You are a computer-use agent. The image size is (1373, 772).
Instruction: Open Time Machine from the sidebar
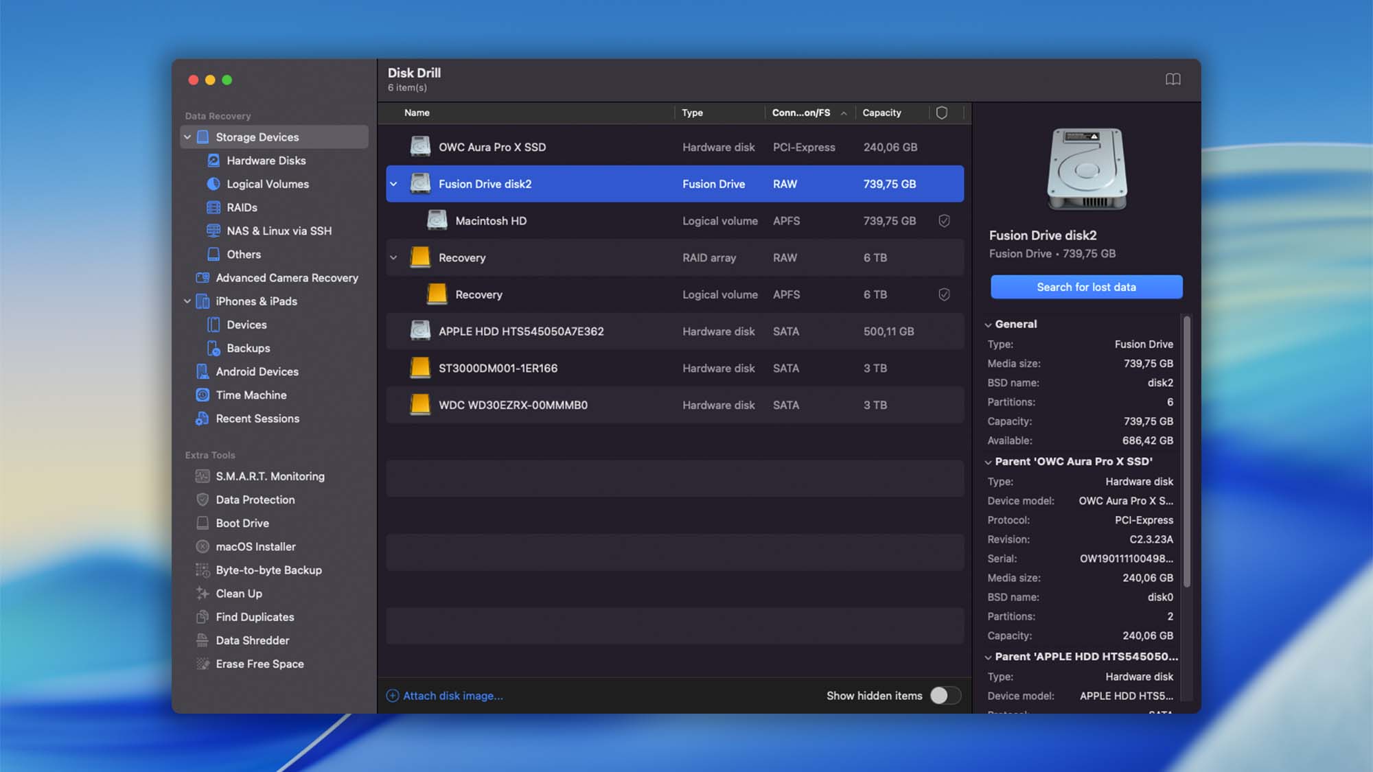(251, 395)
